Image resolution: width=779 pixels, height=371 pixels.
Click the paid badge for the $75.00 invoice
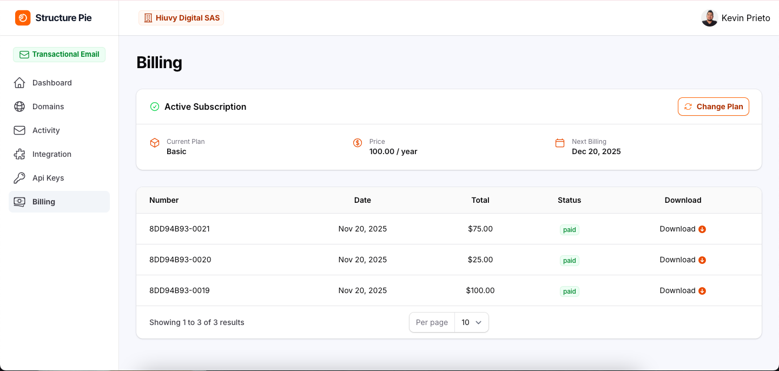tap(570, 230)
